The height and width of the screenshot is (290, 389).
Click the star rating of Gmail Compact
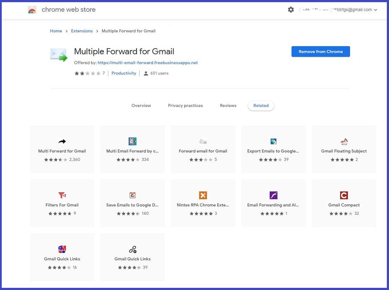tap(341, 214)
